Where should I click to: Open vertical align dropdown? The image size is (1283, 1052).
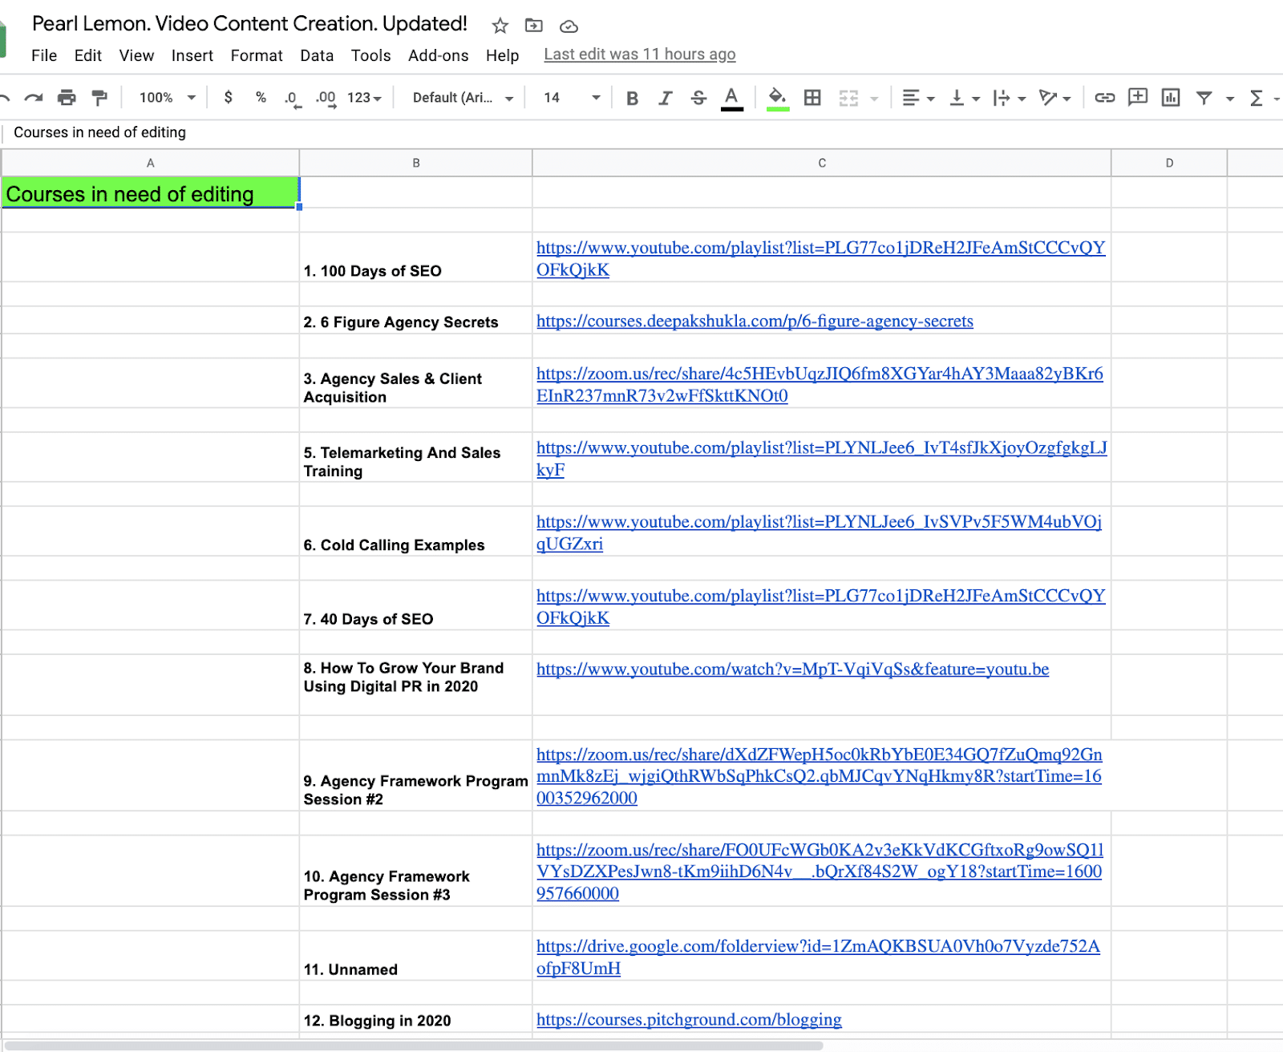click(965, 98)
